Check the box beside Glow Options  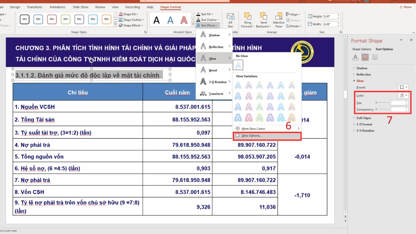[x=238, y=136]
